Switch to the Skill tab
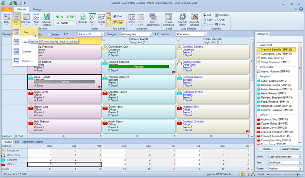This screenshot has height=178, width=305. pyautogui.click(x=17, y=142)
